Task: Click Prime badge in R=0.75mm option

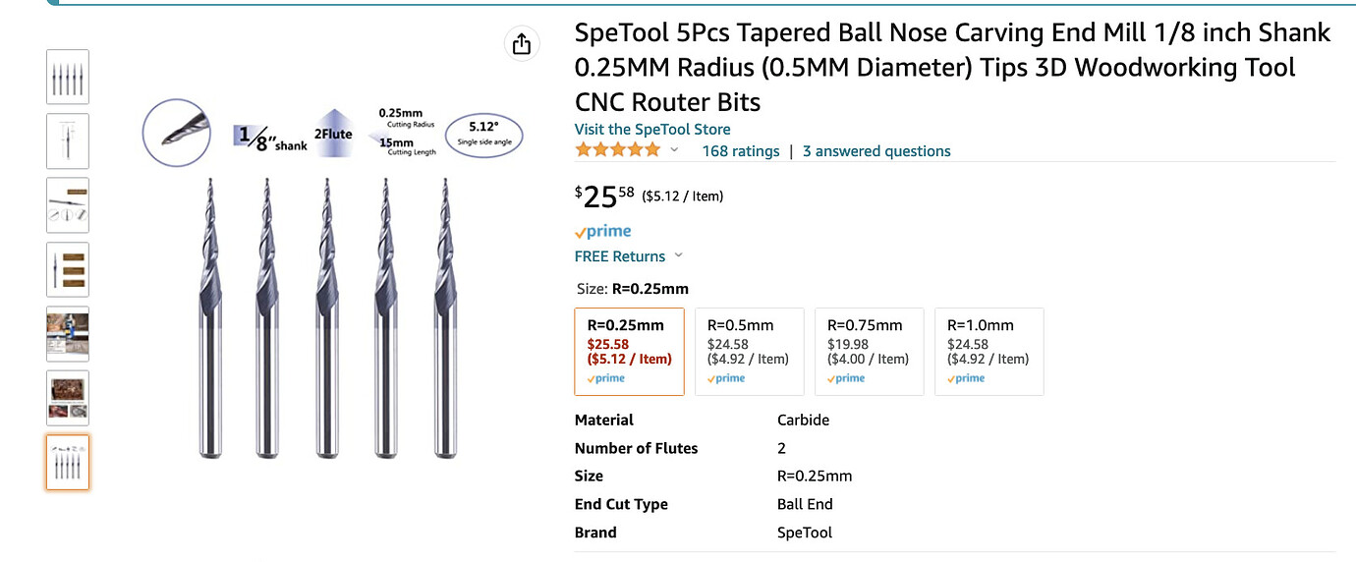Action: coord(849,378)
